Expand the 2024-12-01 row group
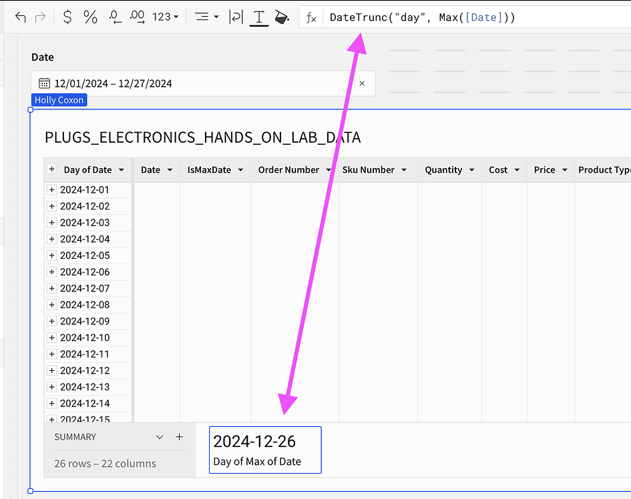The height and width of the screenshot is (499, 631). pyautogui.click(x=51, y=189)
